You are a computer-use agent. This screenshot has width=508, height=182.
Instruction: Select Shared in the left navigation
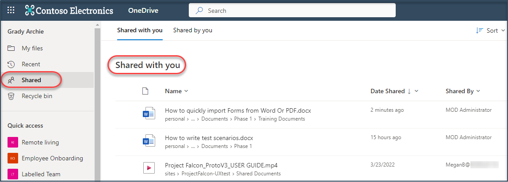coord(31,80)
